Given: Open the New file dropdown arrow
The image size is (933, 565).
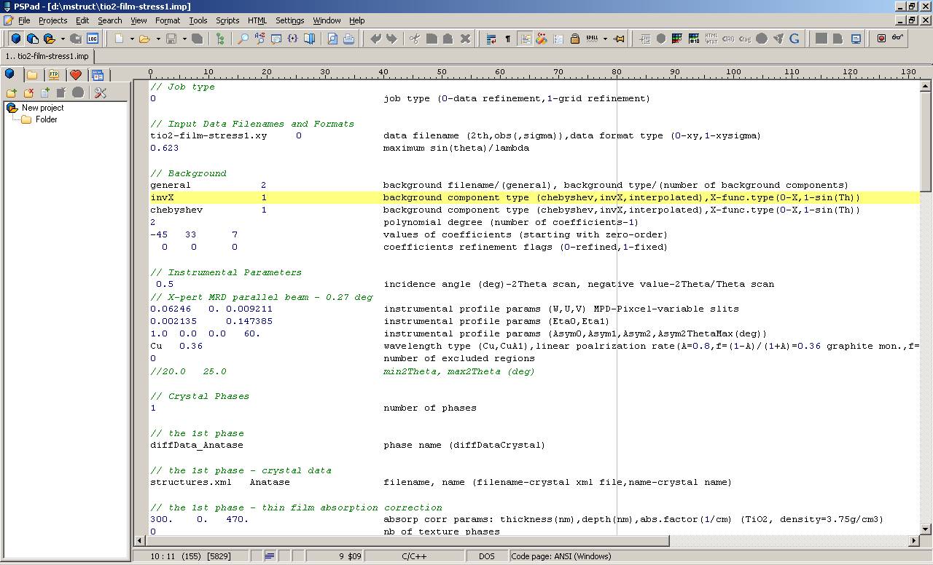Looking at the screenshot, I should coord(132,39).
